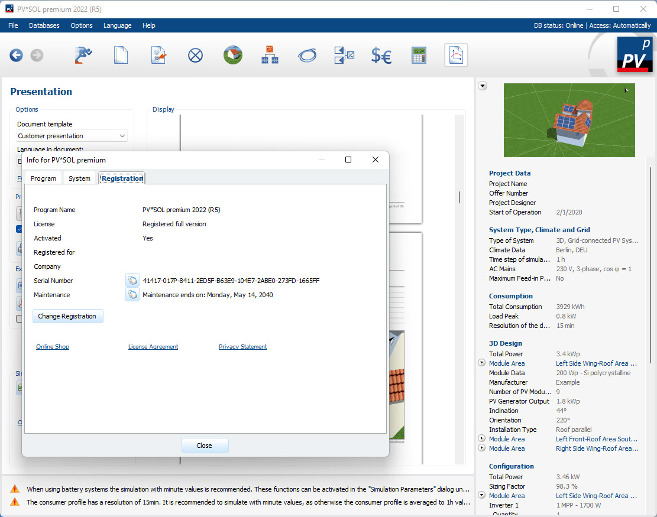Open the Cables loop icon
The height and width of the screenshot is (517, 657).
click(x=308, y=56)
